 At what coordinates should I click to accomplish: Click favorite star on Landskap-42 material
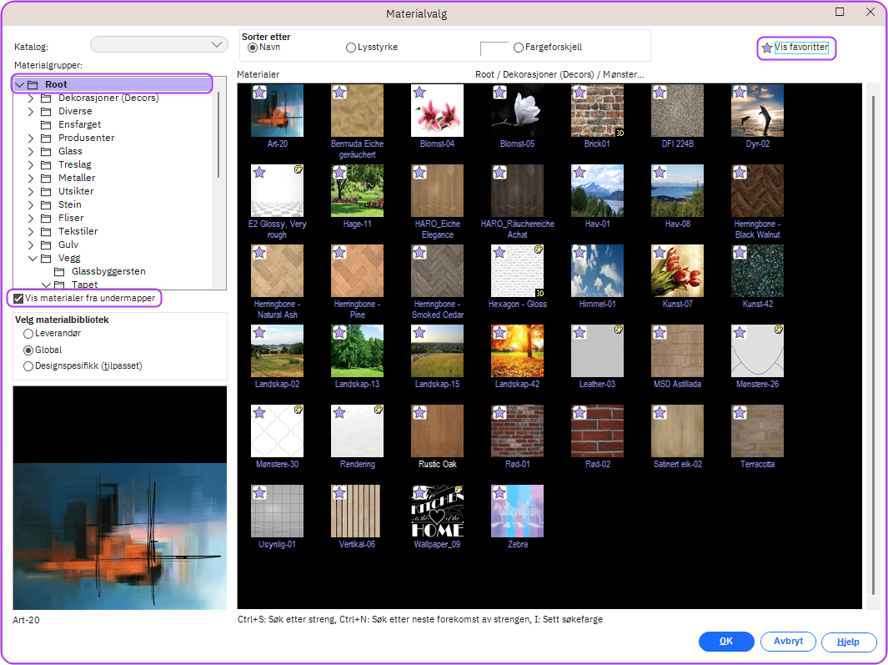pyautogui.click(x=500, y=333)
